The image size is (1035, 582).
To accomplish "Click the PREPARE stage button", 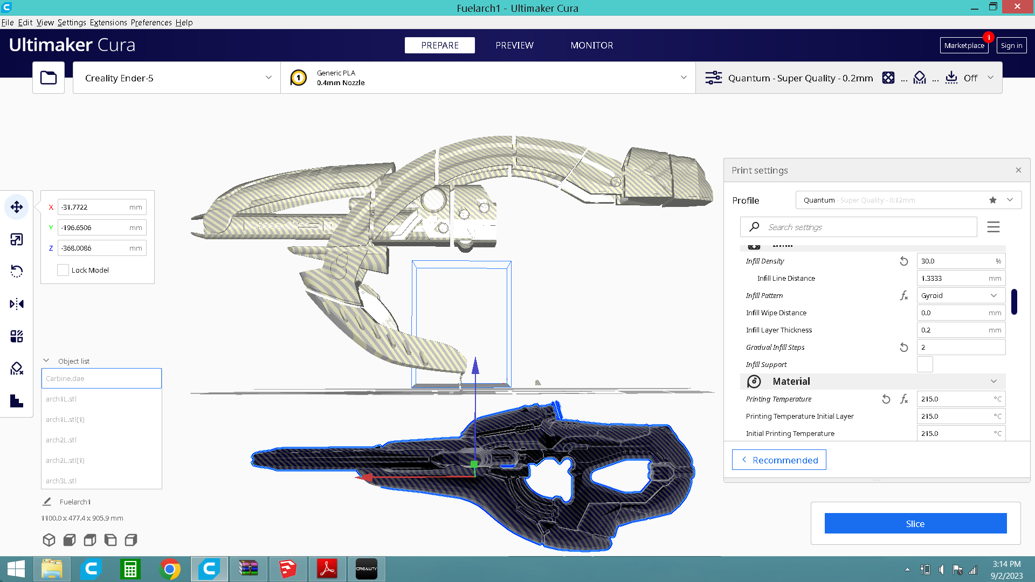I will click(x=440, y=45).
